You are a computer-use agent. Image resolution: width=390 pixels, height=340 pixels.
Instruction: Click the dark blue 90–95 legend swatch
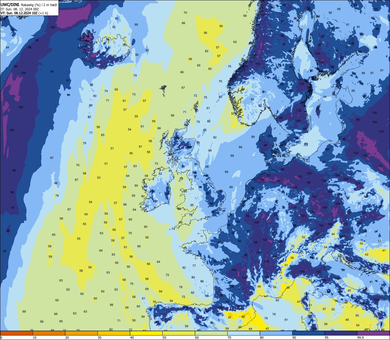click(x=308, y=333)
